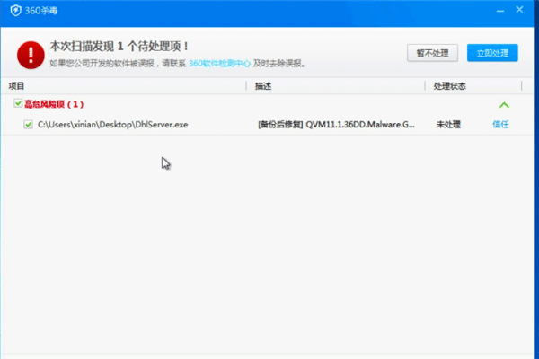The image size is (539, 359).
Task: Sort by the 项目 column header
Action: point(16,86)
